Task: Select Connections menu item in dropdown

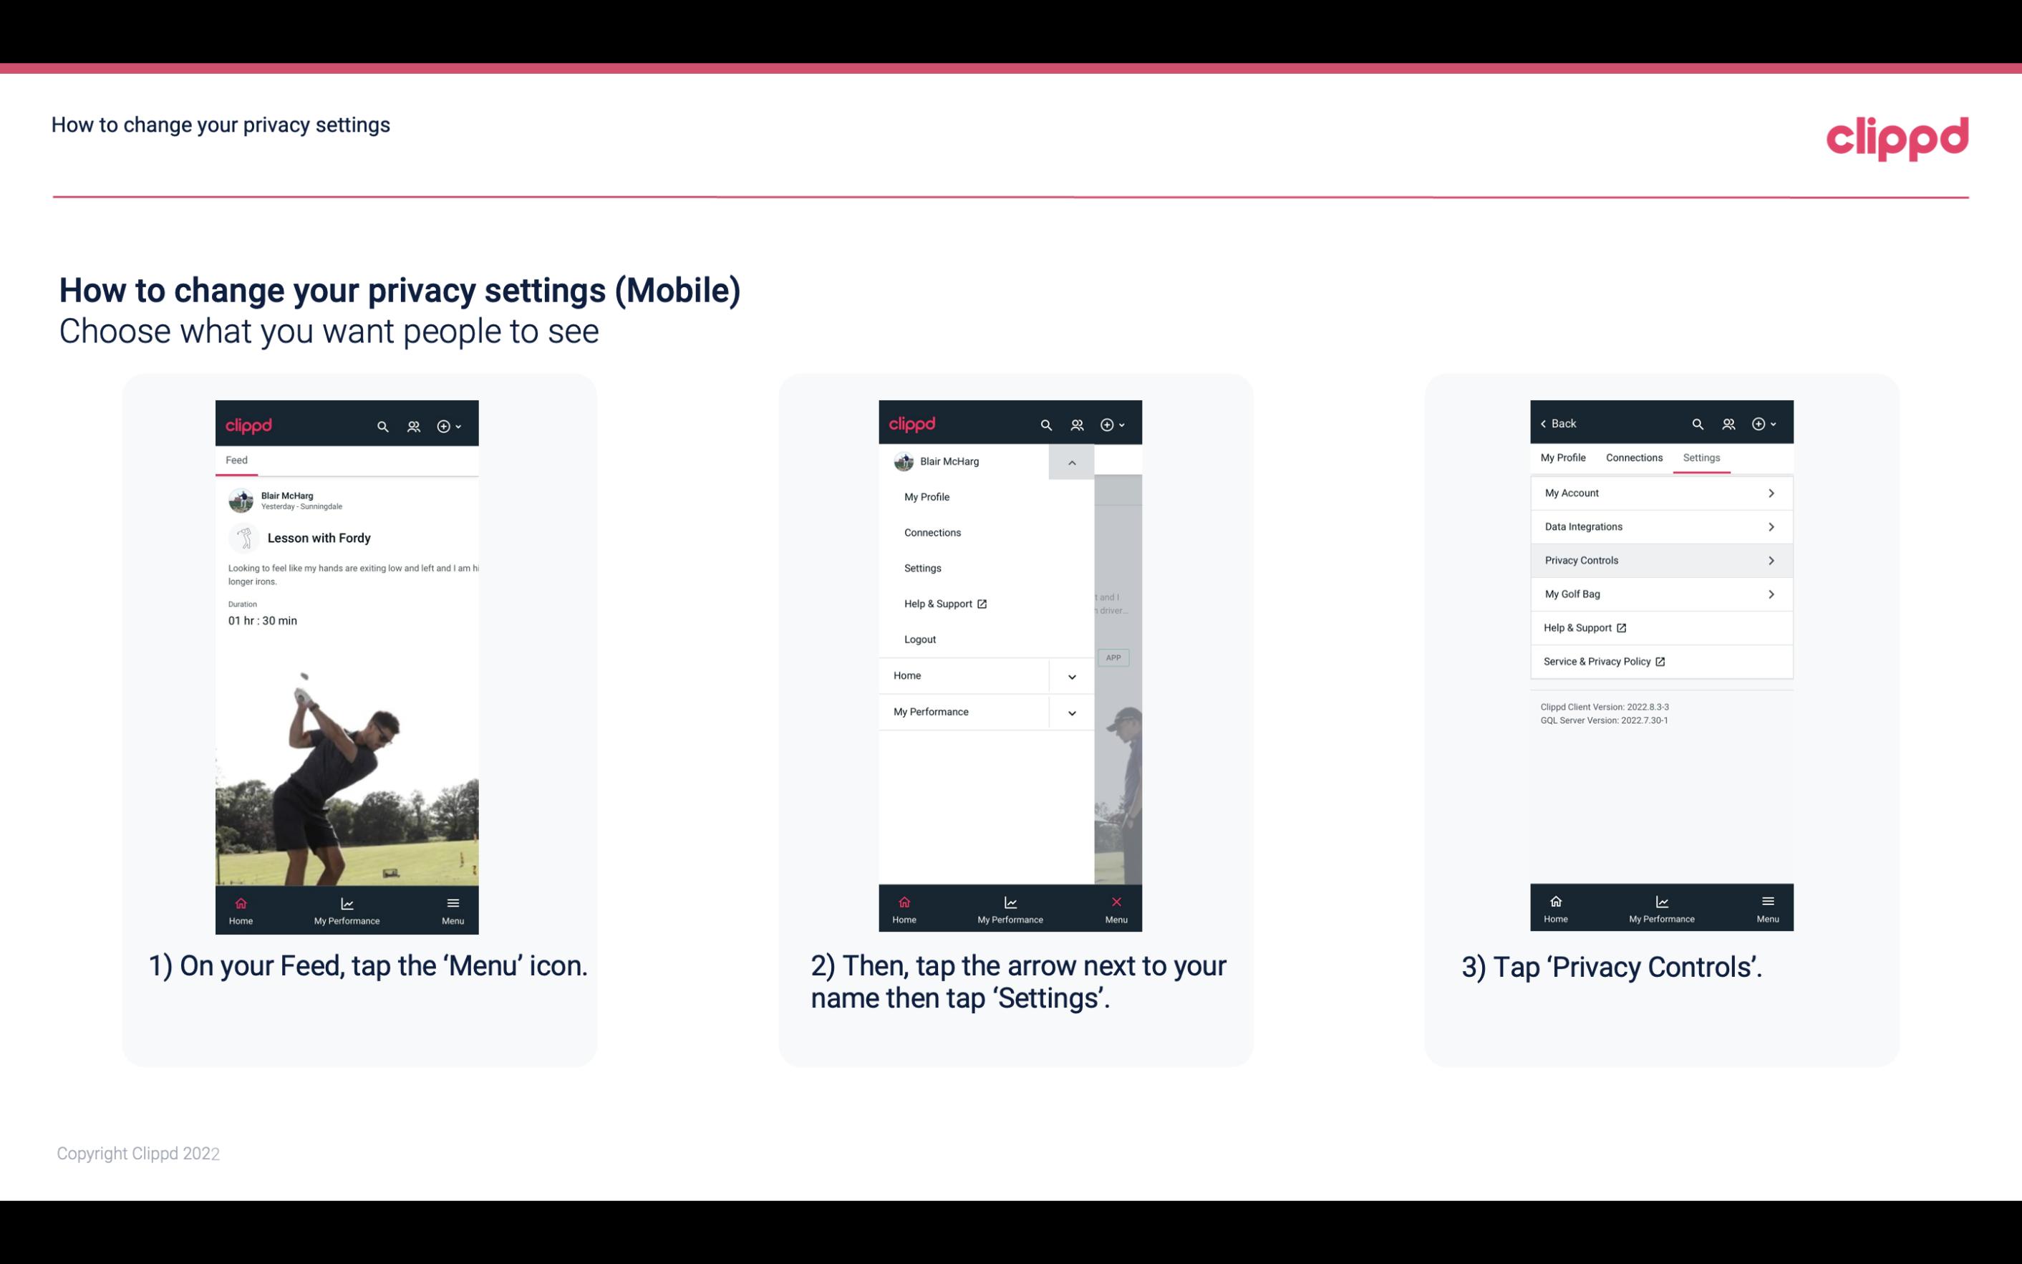Action: click(932, 531)
